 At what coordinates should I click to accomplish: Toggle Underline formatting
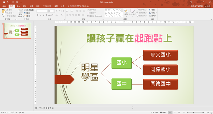pyautogui.click(x=43, y=15)
